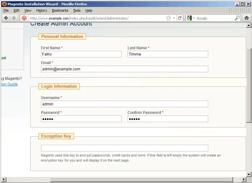
Task: Reload the page with the refresh icon
Action: [x=180, y=18]
